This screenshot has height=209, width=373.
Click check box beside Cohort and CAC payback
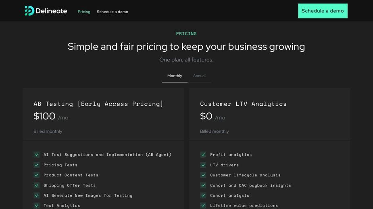pyautogui.click(x=203, y=185)
